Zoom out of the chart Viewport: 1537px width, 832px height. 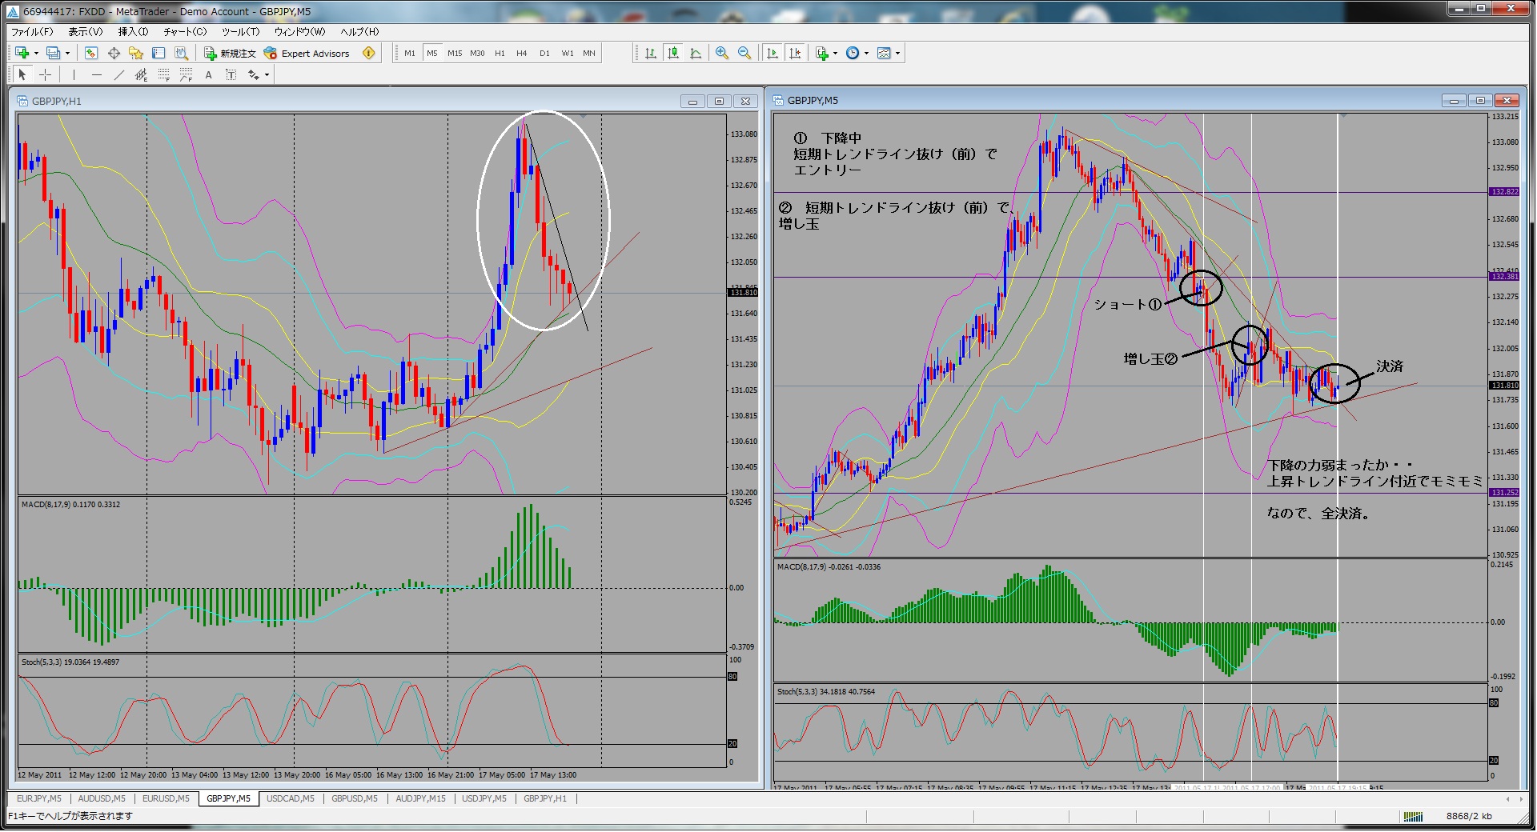point(744,53)
